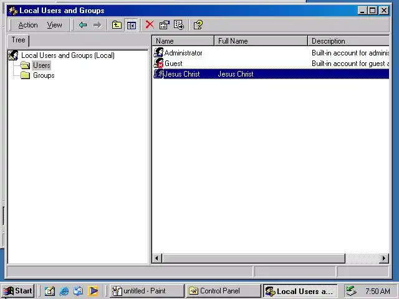Select the Administrator user row
The width and height of the screenshot is (399, 299).
[x=271, y=53]
